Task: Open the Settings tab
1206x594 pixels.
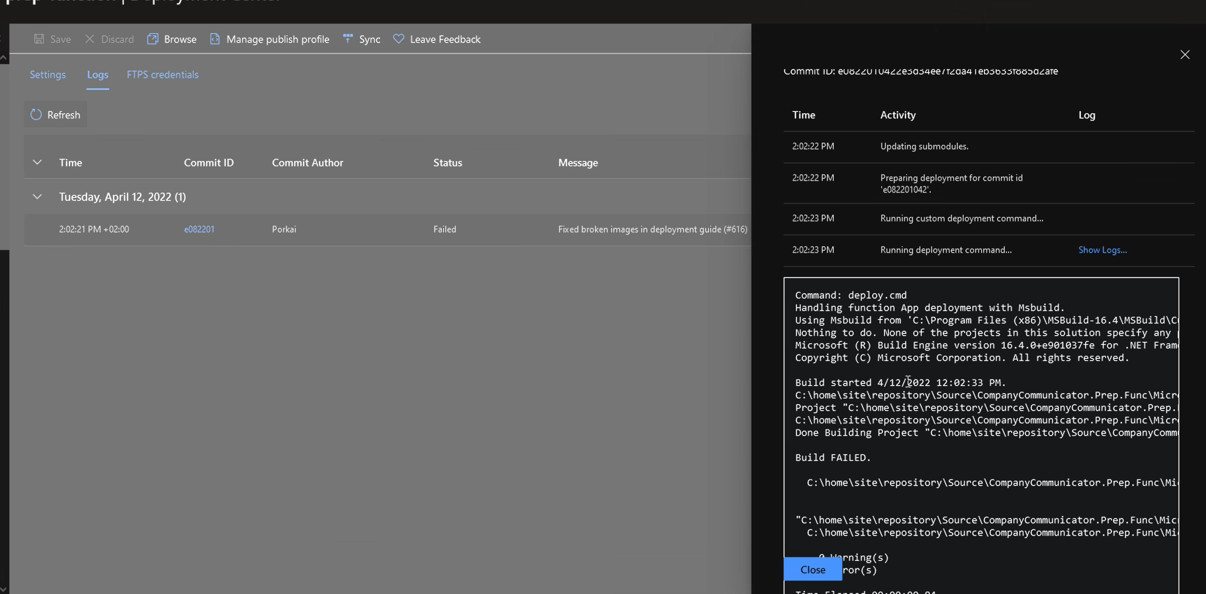Action: 48,75
